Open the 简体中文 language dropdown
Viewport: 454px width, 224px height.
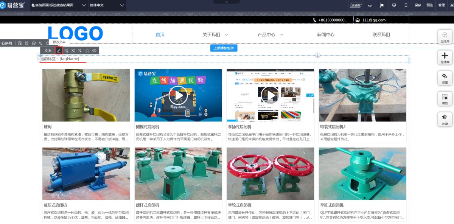coord(122,5)
